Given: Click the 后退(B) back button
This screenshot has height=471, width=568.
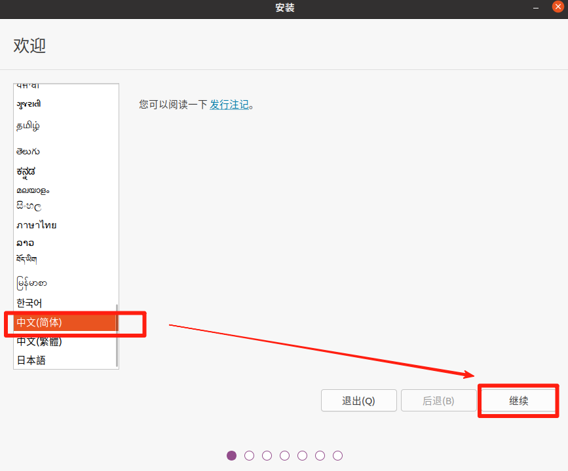Looking at the screenshot, I should pos(438,400).
